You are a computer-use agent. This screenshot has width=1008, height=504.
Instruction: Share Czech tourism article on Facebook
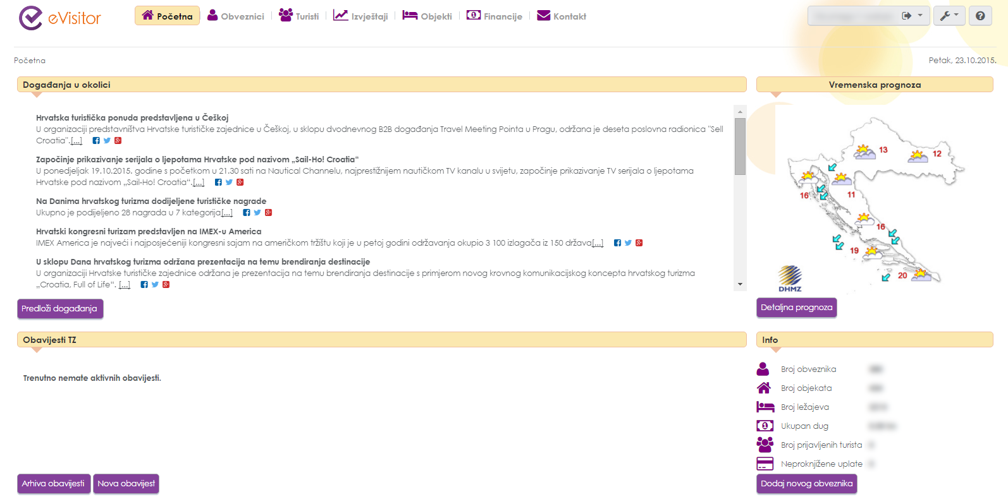[96, 141]
